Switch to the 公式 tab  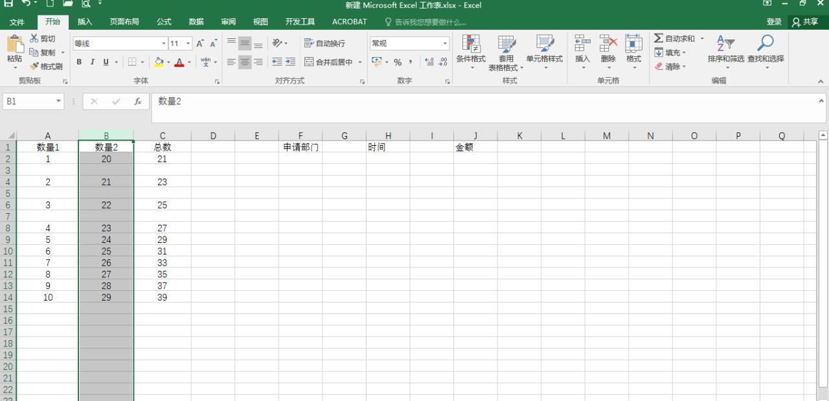[x=165, y=22]
